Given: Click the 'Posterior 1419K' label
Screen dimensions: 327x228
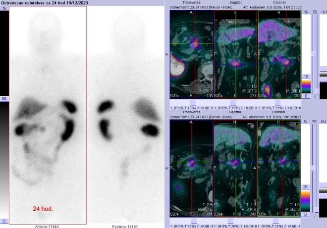Looking at the screenshot, I should pyautogui.click(x=125, y=227).
